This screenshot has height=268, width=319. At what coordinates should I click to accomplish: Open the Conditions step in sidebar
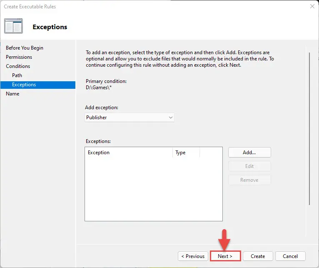click(18, 66)
